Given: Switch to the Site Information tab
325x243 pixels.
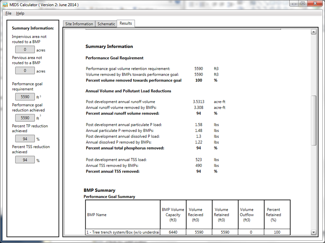Looking at the screenshot, I should 79,24.
